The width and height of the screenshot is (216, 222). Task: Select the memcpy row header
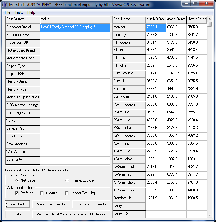click(x=129, y=36)
